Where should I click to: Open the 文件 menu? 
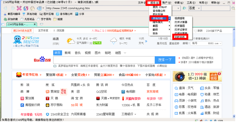[142, 3]
